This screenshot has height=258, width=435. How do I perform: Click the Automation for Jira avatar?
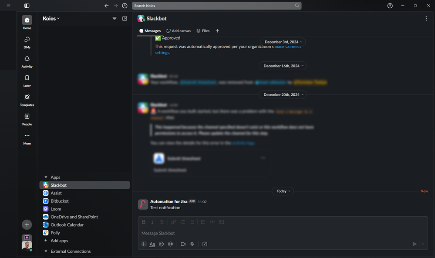143,204
